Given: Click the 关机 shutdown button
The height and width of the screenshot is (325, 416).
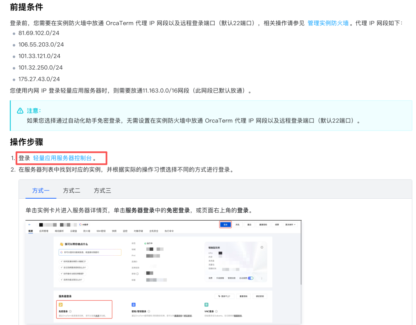Looking at the screenshot, I should pos(238,224).
